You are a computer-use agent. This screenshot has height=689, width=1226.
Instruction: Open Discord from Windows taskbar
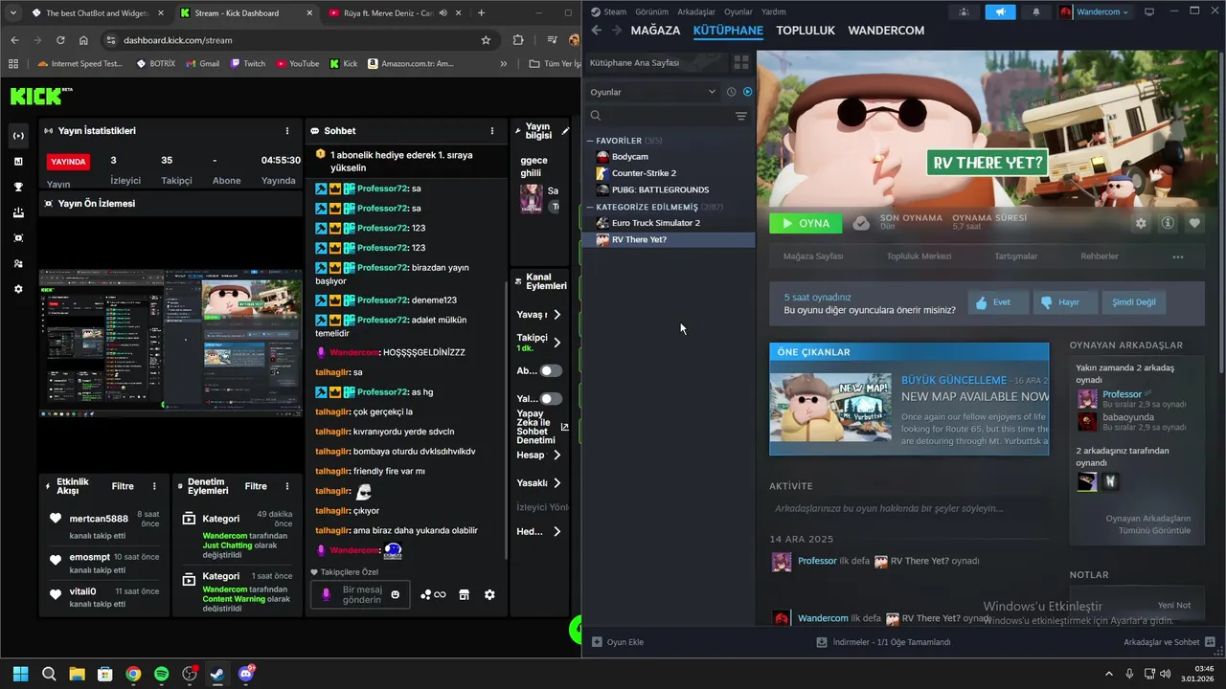pos(246,674)
